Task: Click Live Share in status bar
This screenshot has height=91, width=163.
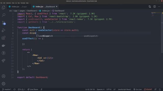Action: 33,89
